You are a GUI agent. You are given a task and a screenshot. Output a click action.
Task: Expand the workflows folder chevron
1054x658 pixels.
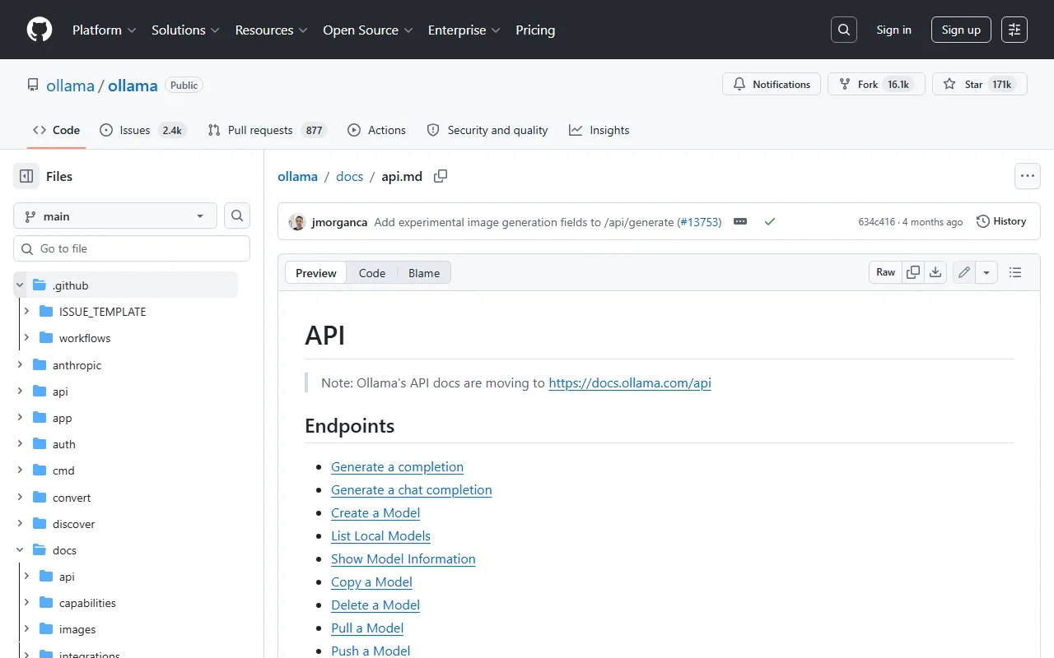[x=26, y=338]
